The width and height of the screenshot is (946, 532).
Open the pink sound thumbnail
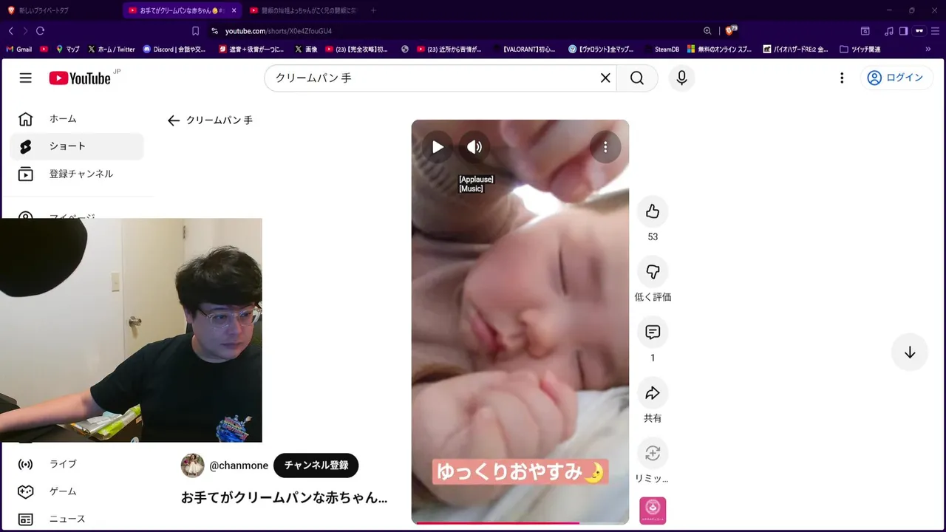click(653, 511)
